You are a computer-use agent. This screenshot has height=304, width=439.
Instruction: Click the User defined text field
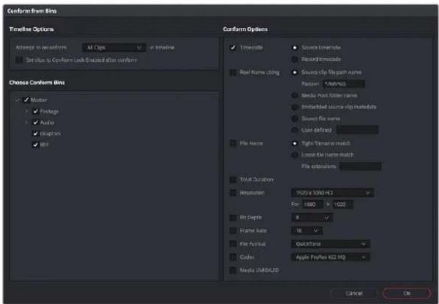coord(357,130)
